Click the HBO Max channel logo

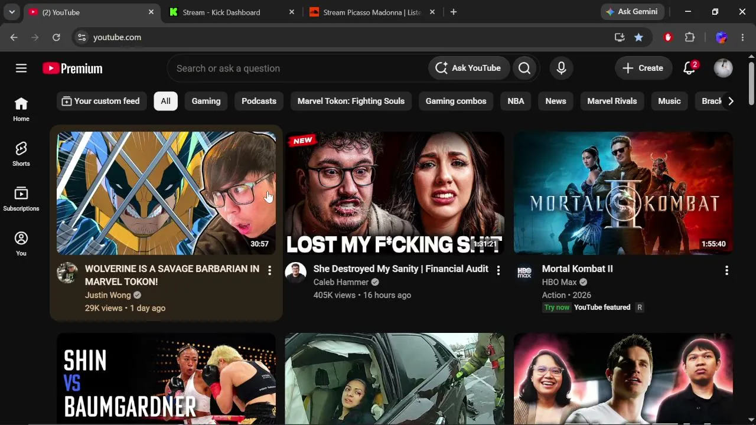pyautogui.click(x=524, y=273)
